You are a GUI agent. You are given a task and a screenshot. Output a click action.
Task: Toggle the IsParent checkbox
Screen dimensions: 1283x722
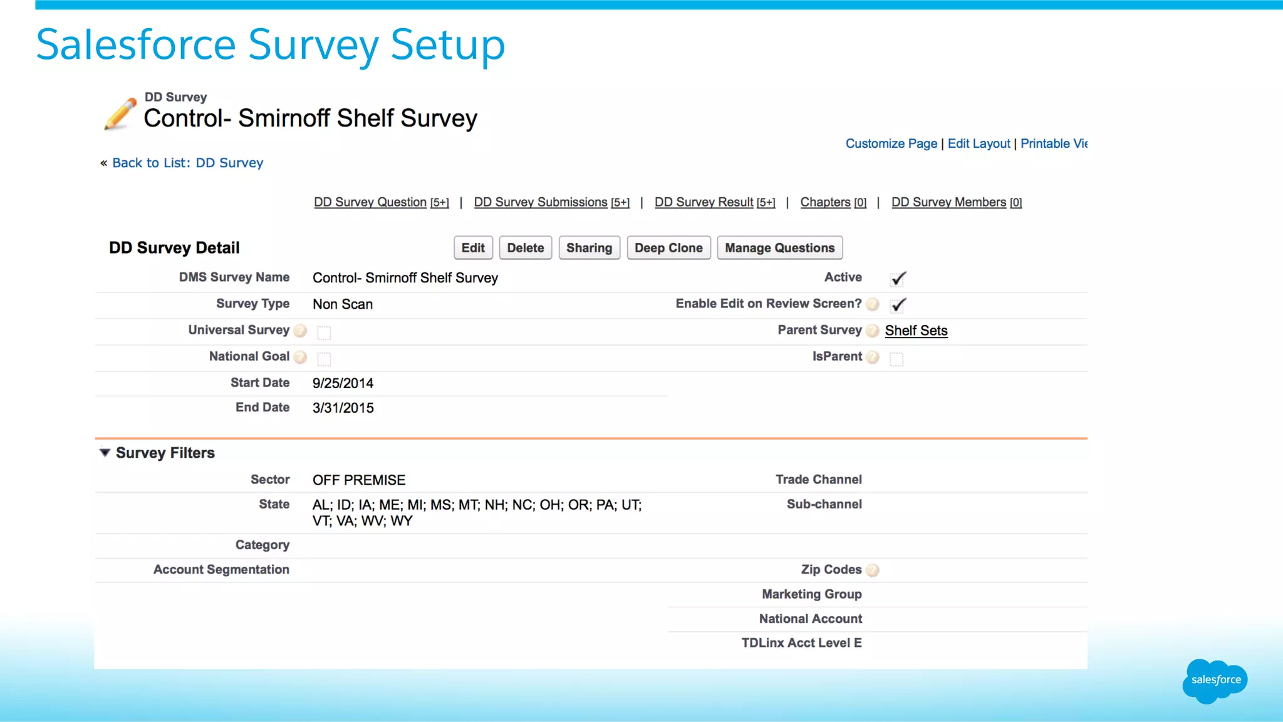tap(896, 359)
